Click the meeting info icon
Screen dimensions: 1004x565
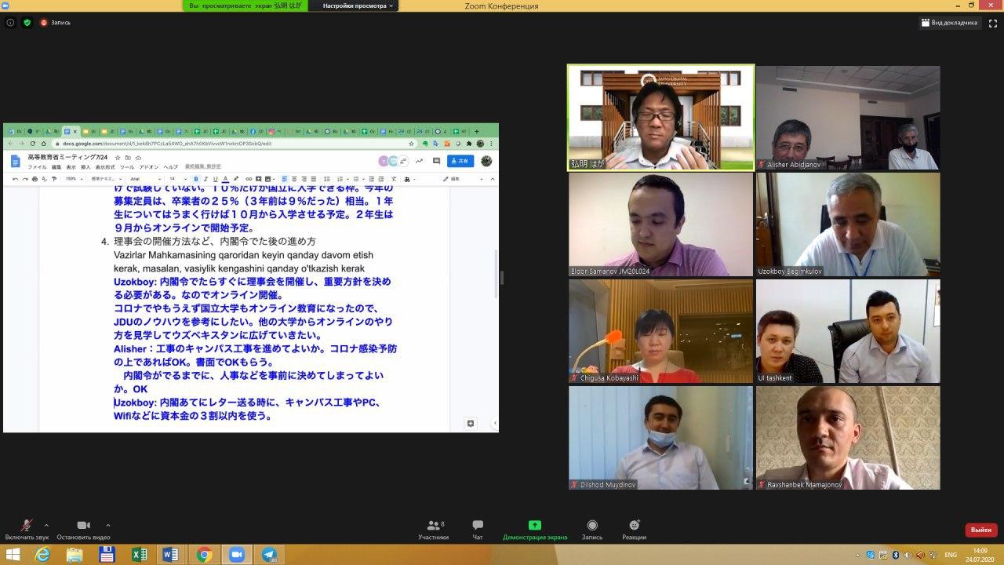pos(10,23)
